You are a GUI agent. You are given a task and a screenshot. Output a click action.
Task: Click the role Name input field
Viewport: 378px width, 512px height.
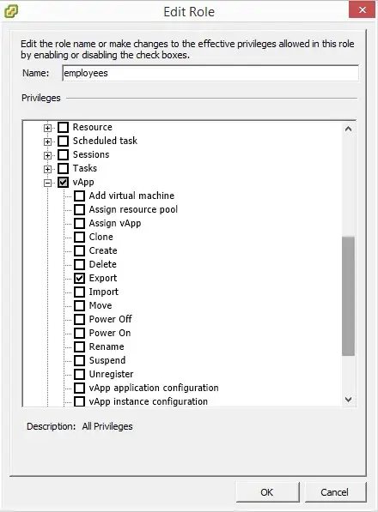pos(210,73)
